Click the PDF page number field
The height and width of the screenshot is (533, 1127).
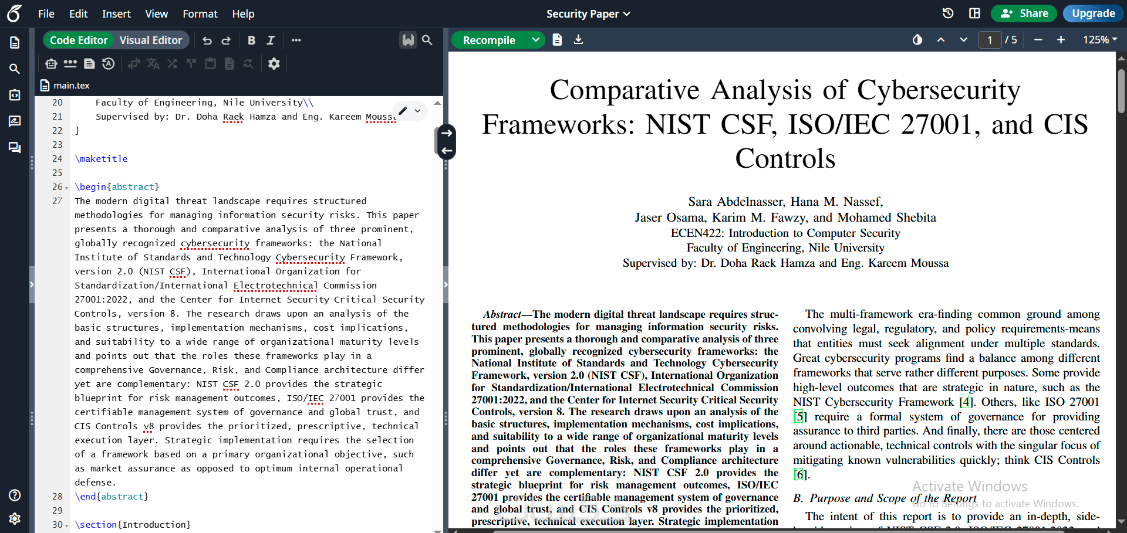click(990, 40)
